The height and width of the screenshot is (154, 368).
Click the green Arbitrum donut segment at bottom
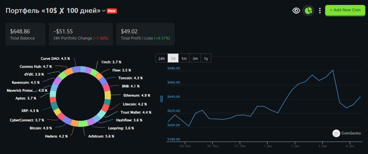83,123
